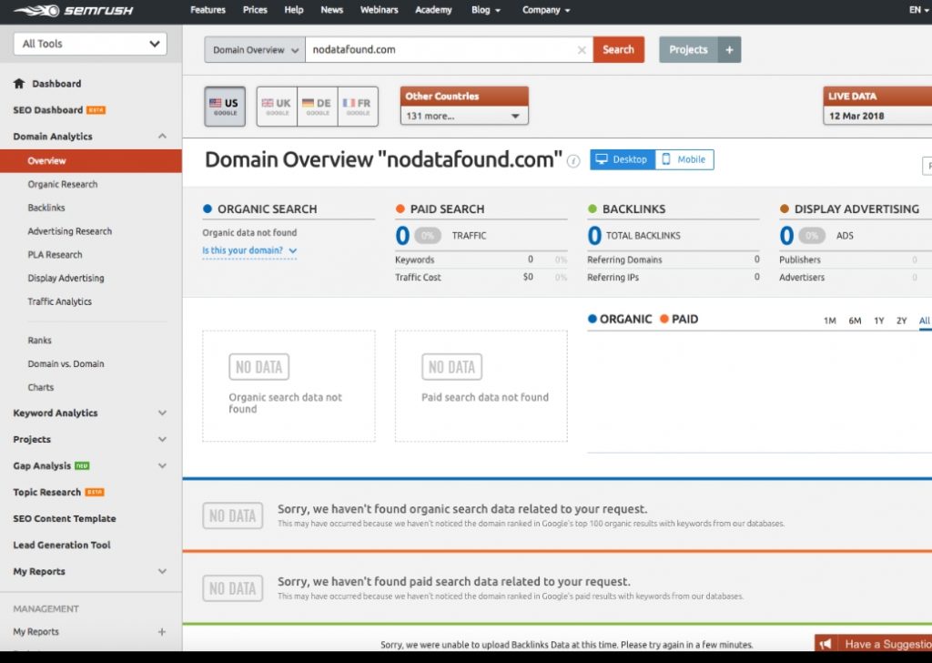Screen dimensions: 932x663
Task: Select the UK Google database
Action: tap(277, 107)
